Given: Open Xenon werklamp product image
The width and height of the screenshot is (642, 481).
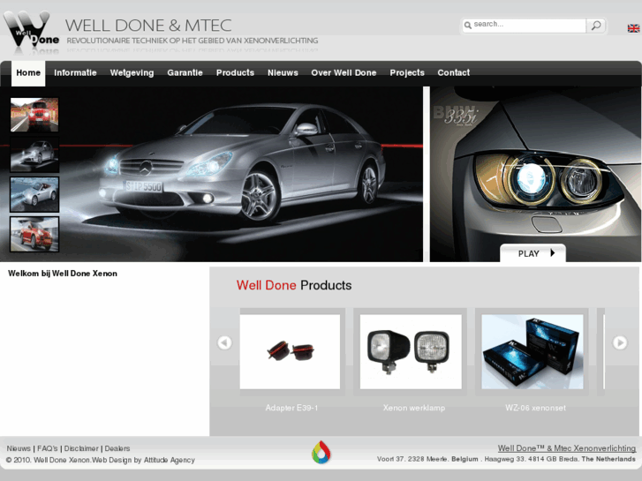Looking at the screenshot, I should pyautogui.click(x=411, y=351).
